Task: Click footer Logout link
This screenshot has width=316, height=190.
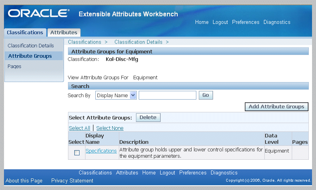Action: pyautogui.click(x=167, y=172)
